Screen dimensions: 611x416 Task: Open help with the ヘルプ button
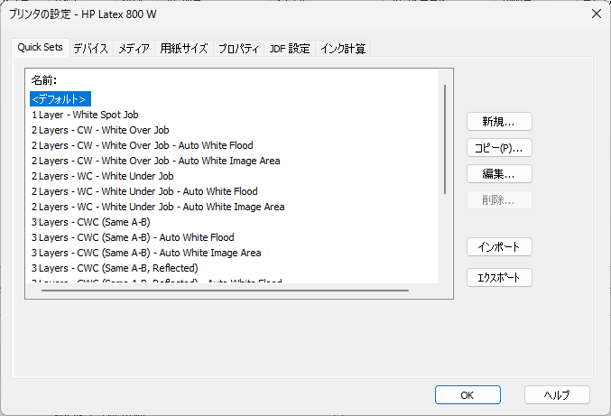click(557, 395)
